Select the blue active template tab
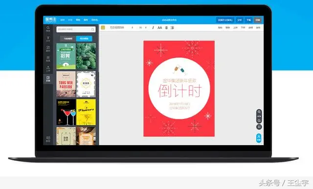This screenshot has width=313, height=189. 84,38
